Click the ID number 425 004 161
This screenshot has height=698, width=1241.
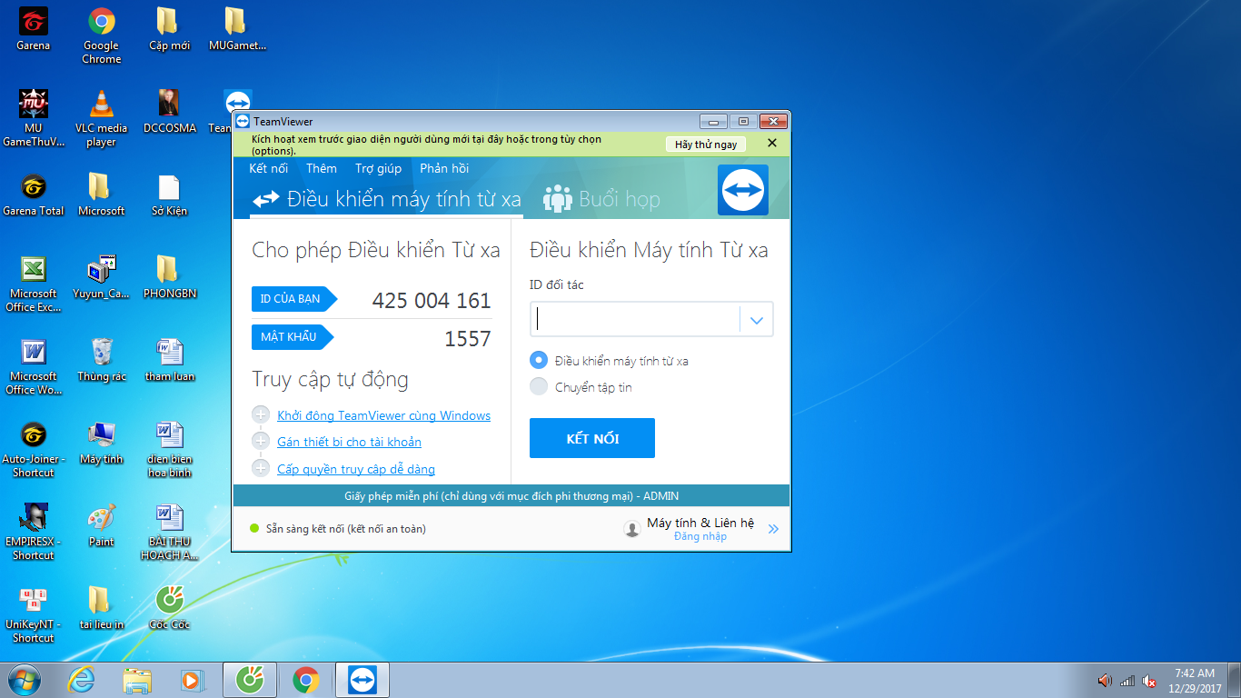pos(432,301)
